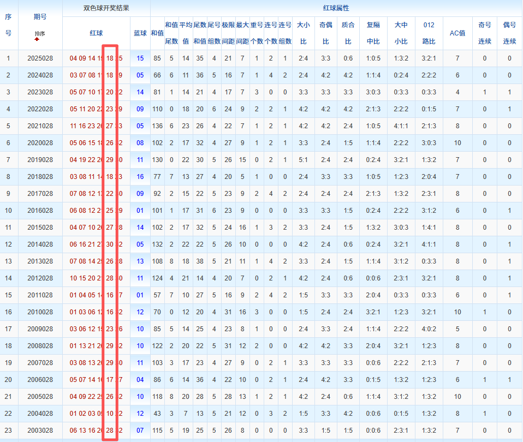
Task: Select the 红球 column header
Action: tap(96, 33)
